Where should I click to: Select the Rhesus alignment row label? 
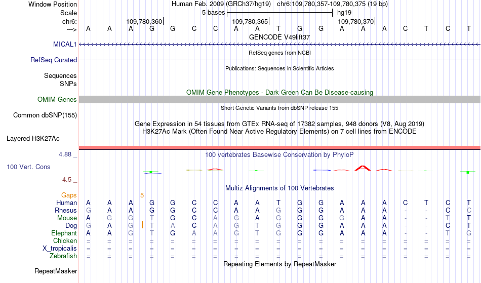coord(66,210)
